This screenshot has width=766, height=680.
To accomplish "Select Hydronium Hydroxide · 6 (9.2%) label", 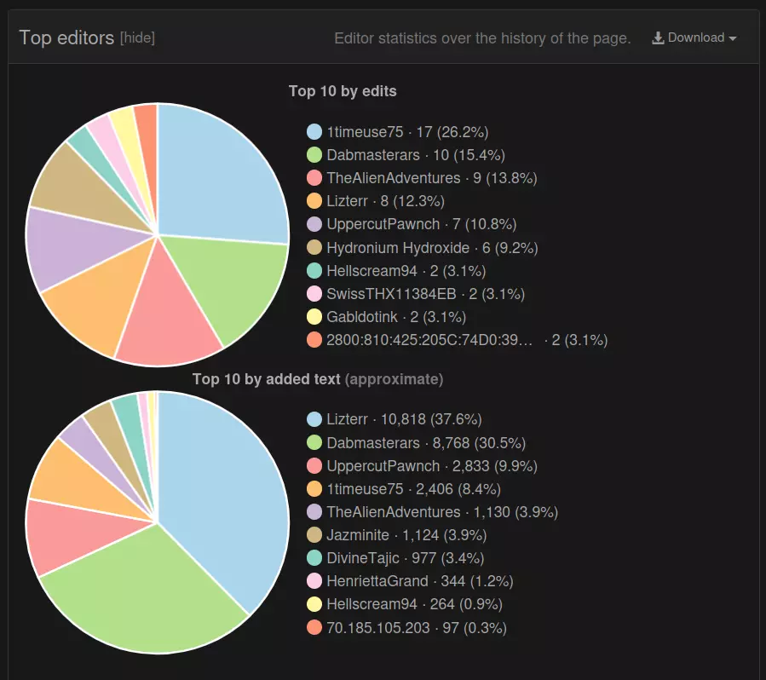I will click(432, 248).
